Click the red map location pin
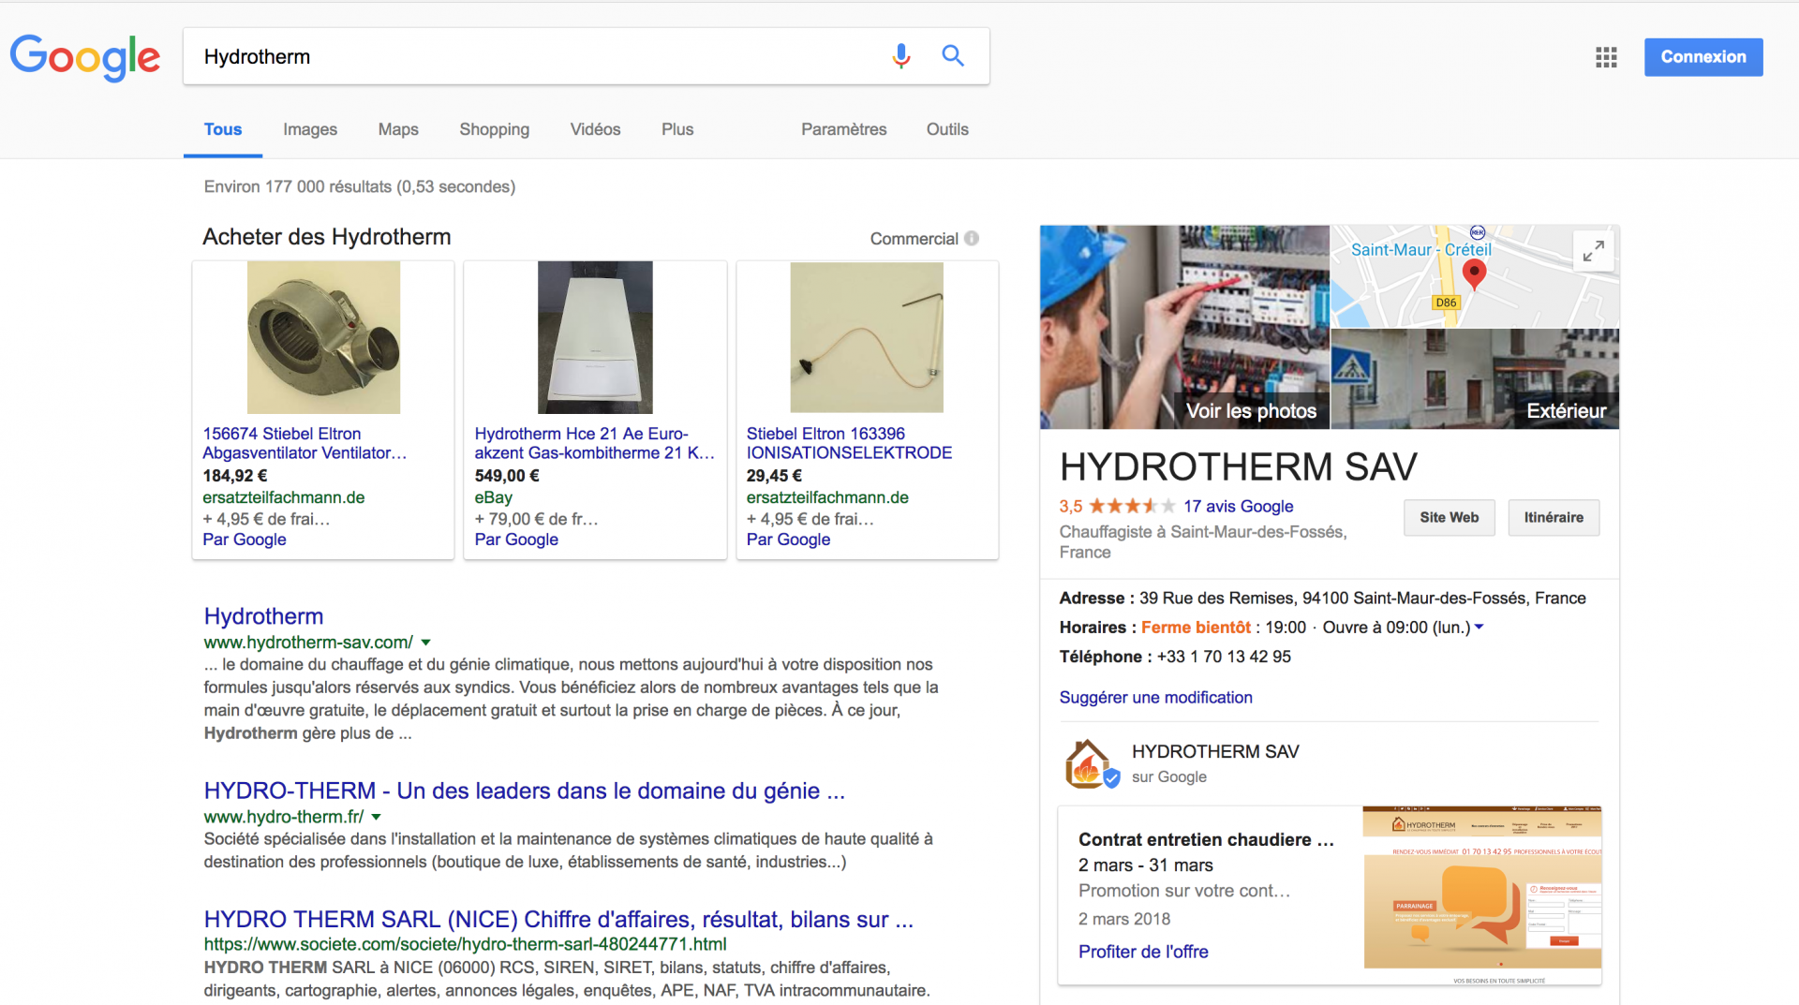This screenshot has width=1799, height=1005. click(1474, 273)
